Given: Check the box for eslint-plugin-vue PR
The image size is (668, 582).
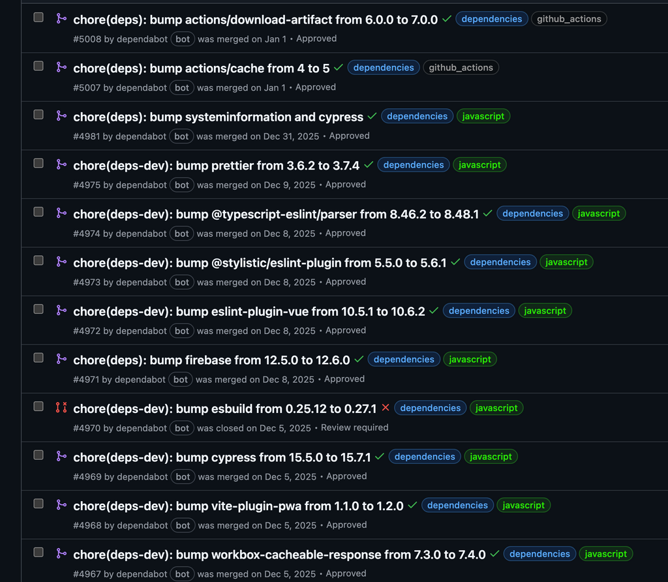Looking at the screenshot, I should pyautogui.click(x=38, y=309).
